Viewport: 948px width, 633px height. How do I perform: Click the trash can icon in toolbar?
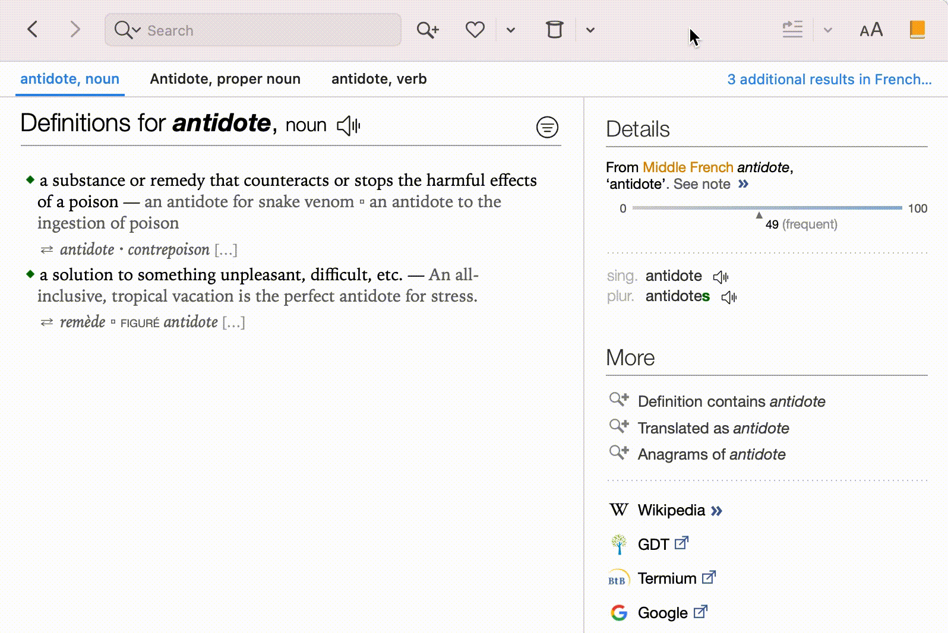554,30
